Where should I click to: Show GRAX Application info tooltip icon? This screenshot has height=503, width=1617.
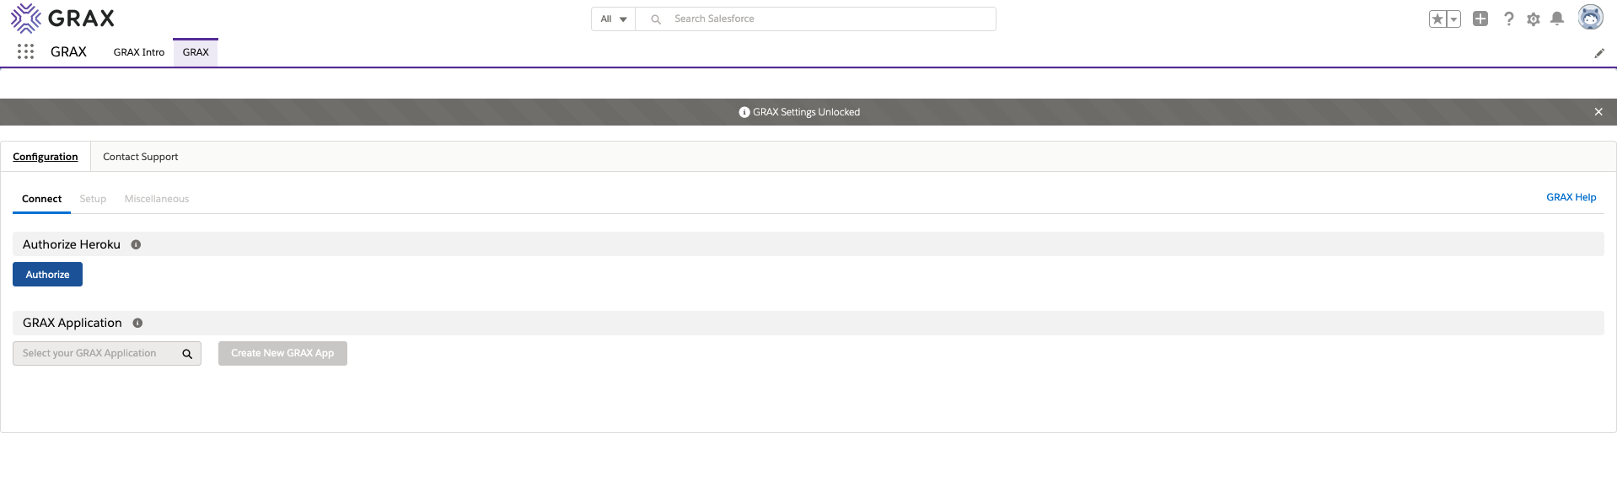(x=137, y=323)
